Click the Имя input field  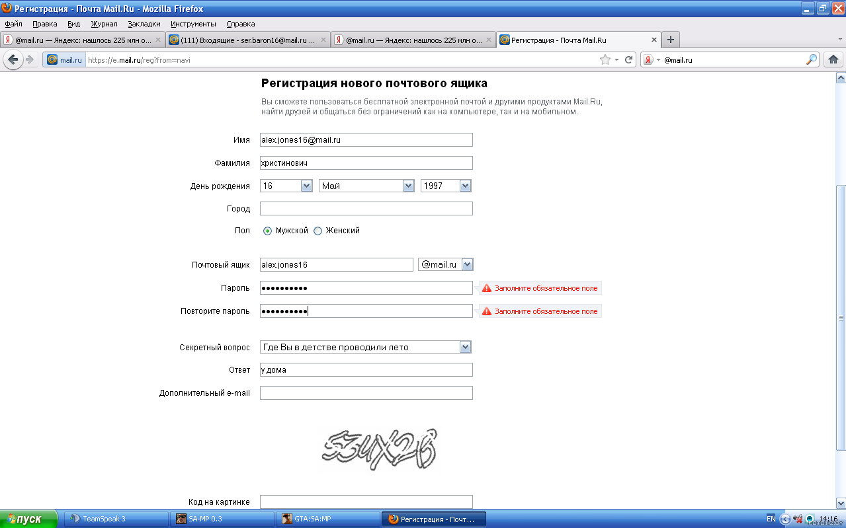click(366, 140)
